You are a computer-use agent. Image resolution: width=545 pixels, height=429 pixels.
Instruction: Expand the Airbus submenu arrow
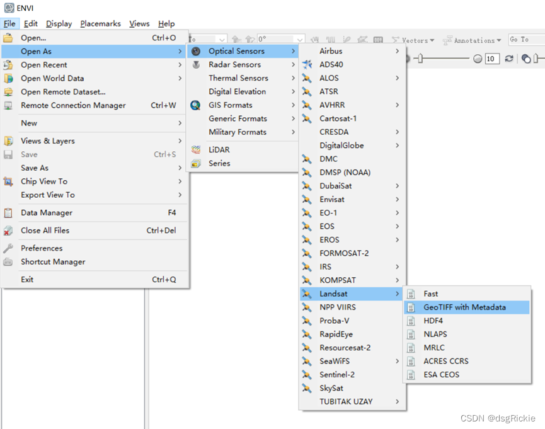coord(398,51)
